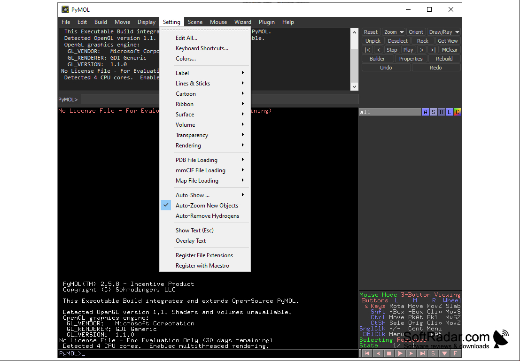Toggle the Rock button
The image size is (520, 361).
[x=422, y=41]
